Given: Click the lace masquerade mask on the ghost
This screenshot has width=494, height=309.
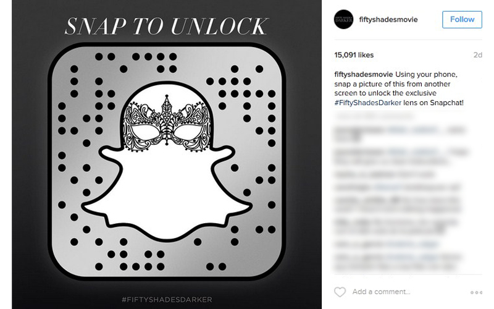Looking at the screenshot, I should tap(167, 124).
